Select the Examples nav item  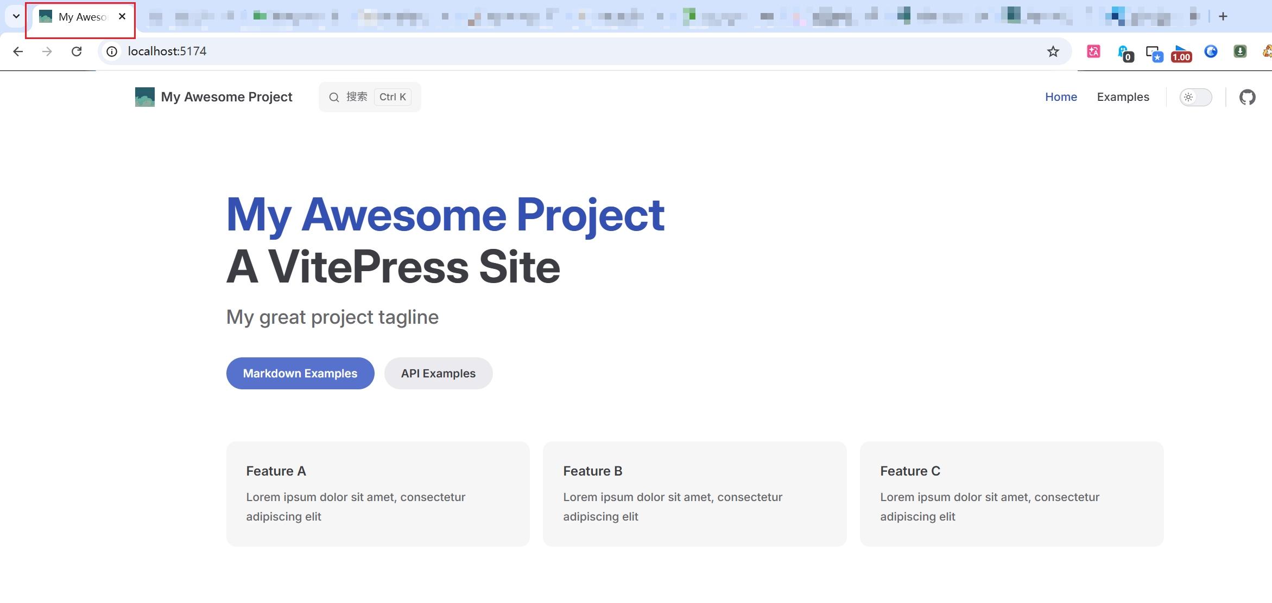coord(1123,97)
